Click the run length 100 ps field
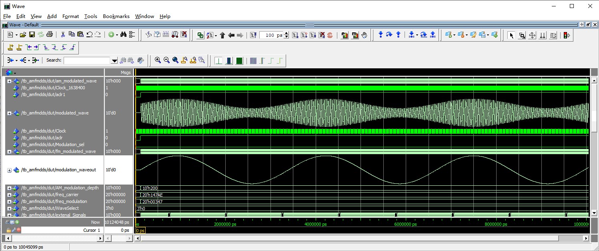The height and width of the screenshot is (251, 599). coord(272,35)
